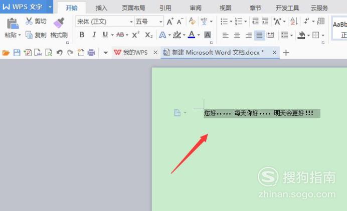
Task: Click the line spacing icon
Action: pos(284,35)
